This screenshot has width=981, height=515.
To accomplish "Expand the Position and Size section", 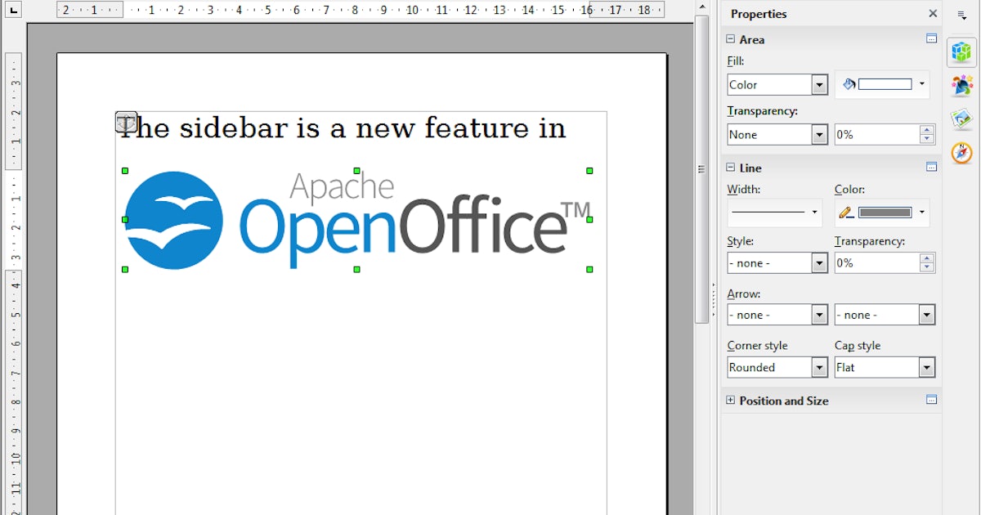I will (730, 401).
